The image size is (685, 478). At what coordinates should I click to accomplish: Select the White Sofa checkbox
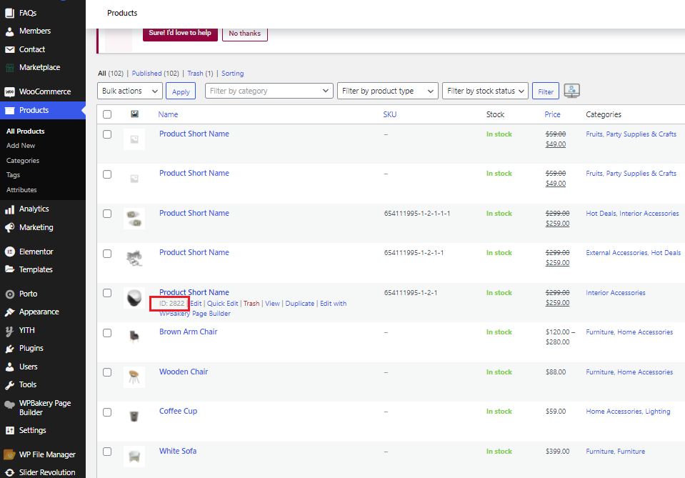pyautogui.click(x=107, y=452)
